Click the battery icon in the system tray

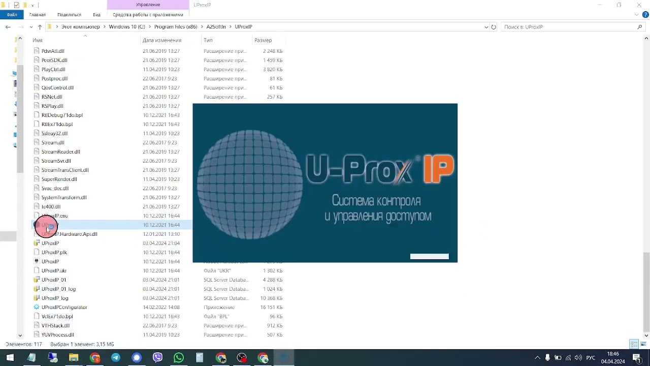click(x=558, y=358)
